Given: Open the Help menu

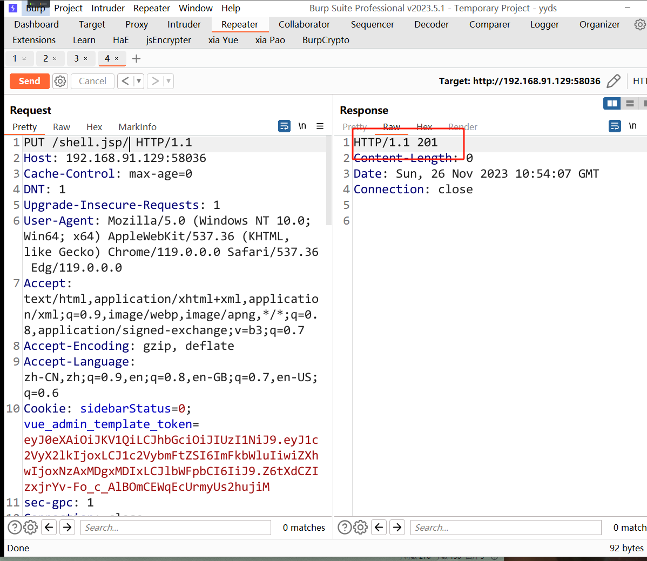Looking at the screenshot, I should [231, 8].
